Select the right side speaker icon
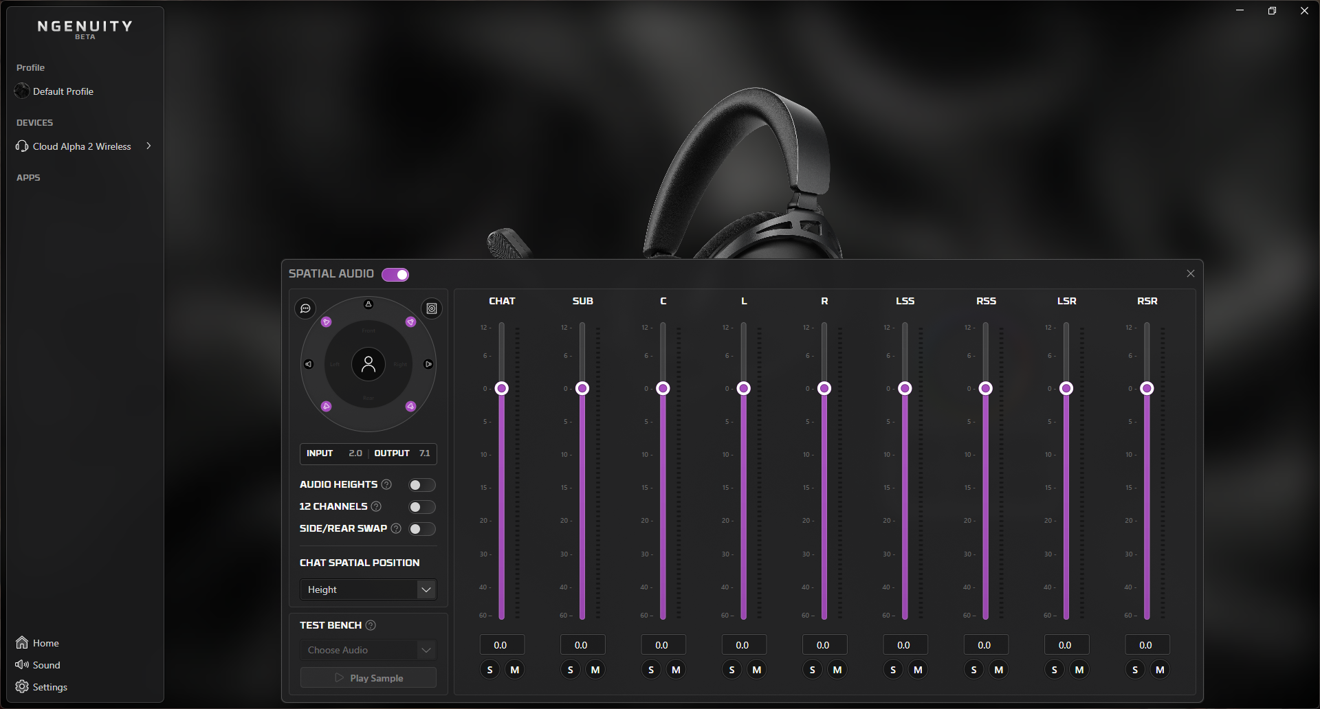This screenshot has width=1320, height=709. pos(428,364)
